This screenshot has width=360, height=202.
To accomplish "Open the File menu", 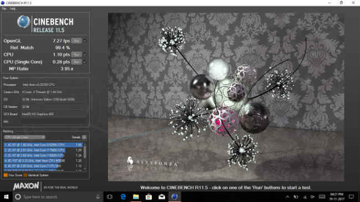I will [4, 9].
